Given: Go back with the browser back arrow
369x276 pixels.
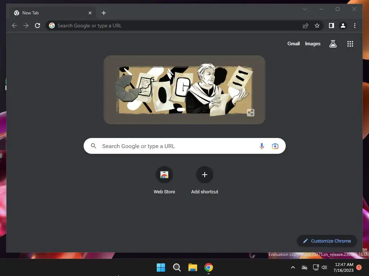Looking at the screenshot, I should [14, 26].
